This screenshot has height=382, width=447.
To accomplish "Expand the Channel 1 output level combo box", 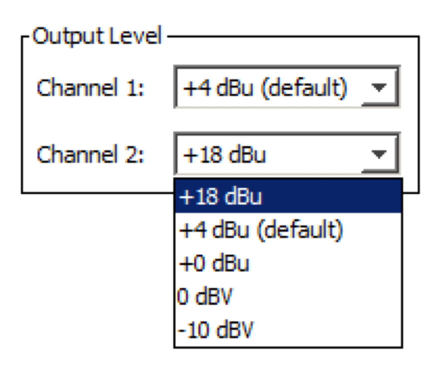I will [379, 87].
